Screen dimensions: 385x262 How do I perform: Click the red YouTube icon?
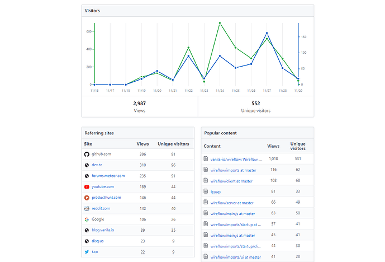click(x=87, y=187)
